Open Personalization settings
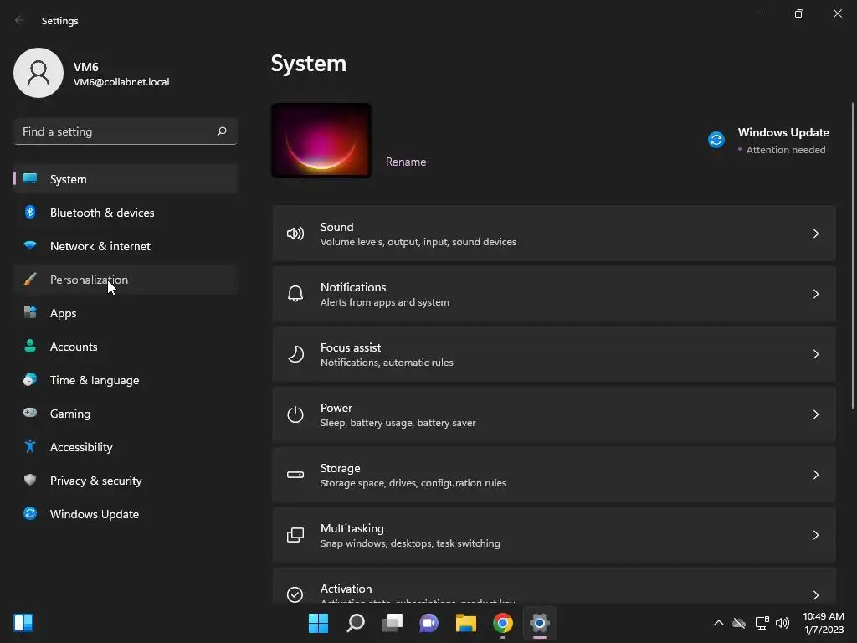 [x=126, y=280]
